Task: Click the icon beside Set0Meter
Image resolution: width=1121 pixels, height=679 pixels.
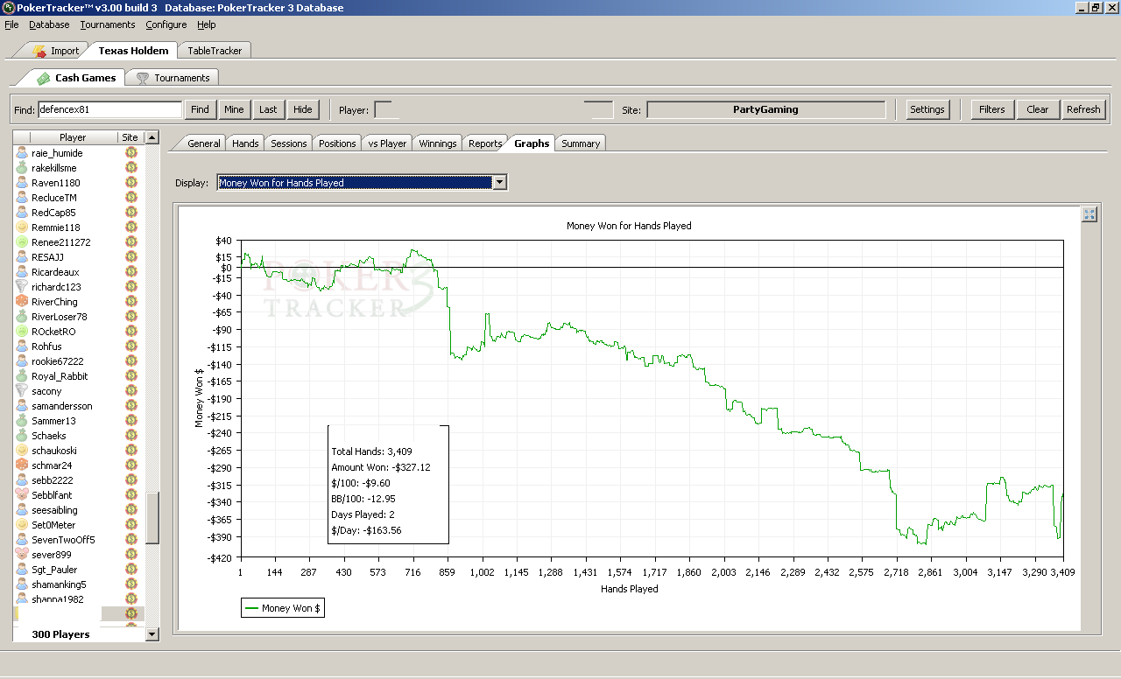Action: [22, 525]
